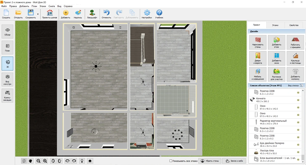The image size is (306, 165).
Task: Select Радиатор вертикальный list item
Action: [274, 122]
